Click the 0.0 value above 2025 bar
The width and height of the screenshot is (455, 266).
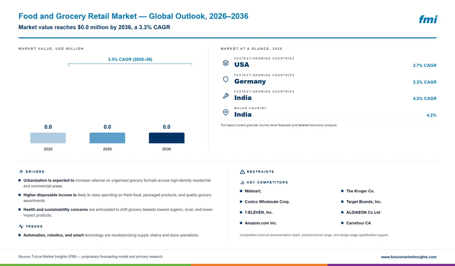pos(48,127)
